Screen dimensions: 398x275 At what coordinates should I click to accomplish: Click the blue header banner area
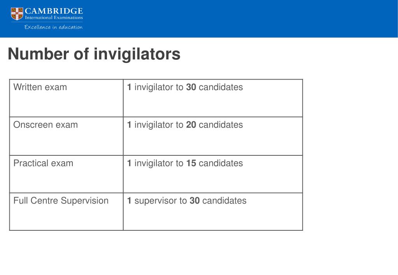click(199, 19)
